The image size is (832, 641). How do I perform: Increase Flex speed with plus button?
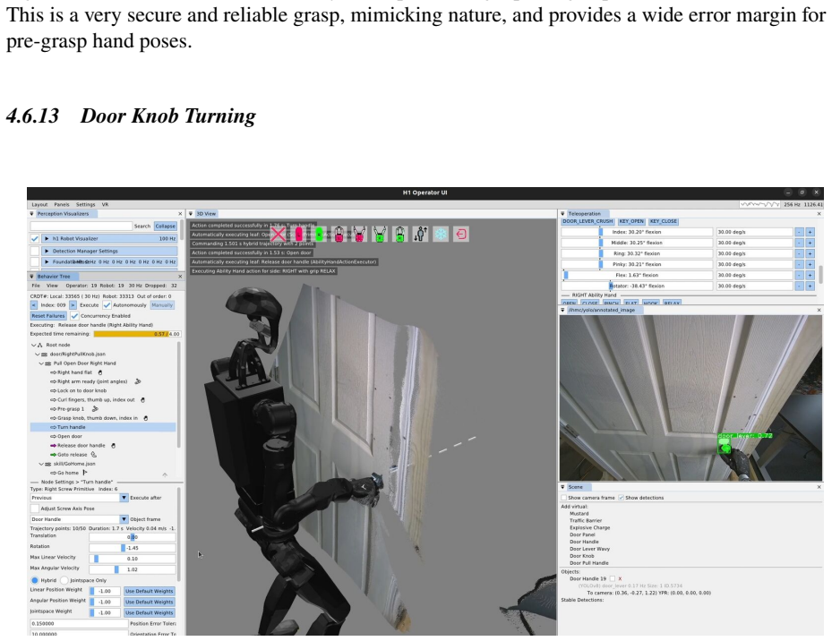tap(810, 276)
